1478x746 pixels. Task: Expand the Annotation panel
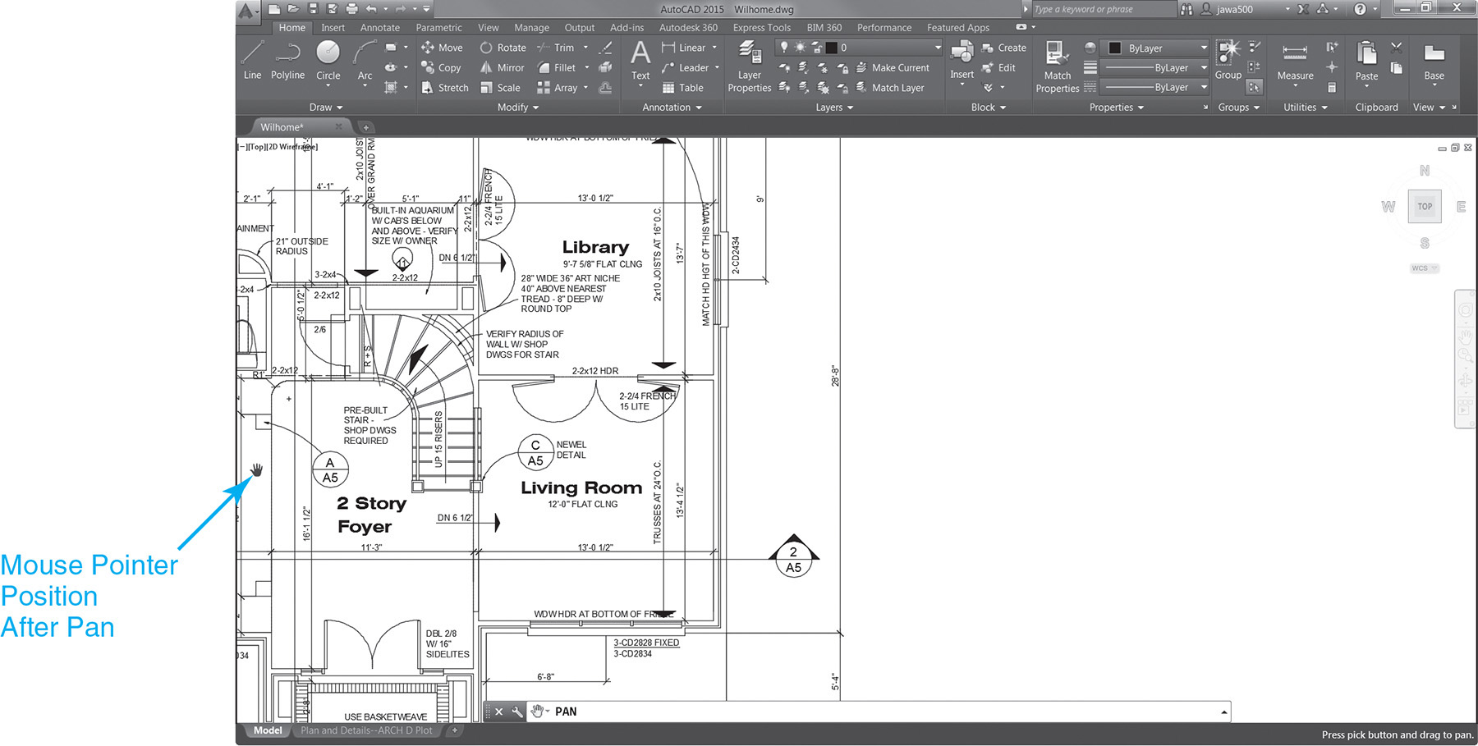coord(672,108)
